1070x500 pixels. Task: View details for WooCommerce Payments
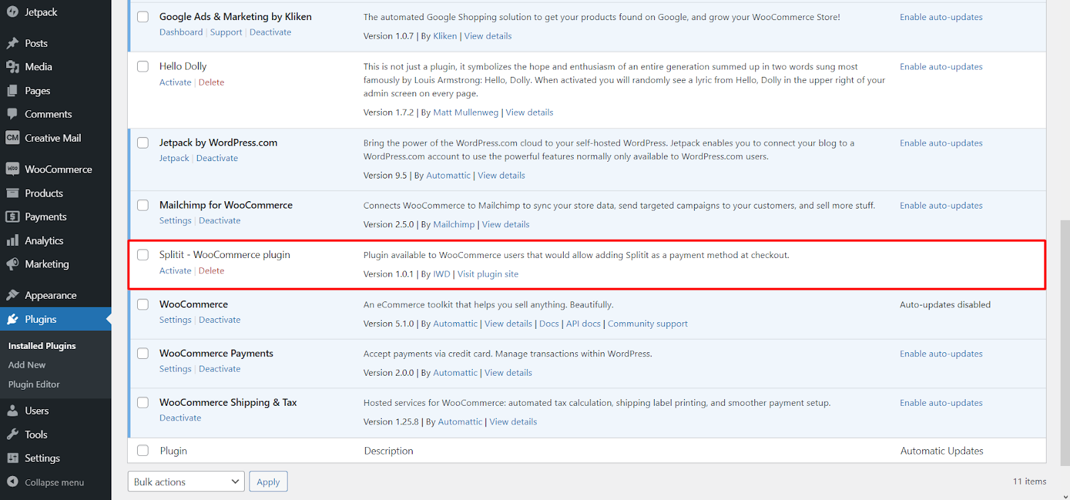click(508, 373)
